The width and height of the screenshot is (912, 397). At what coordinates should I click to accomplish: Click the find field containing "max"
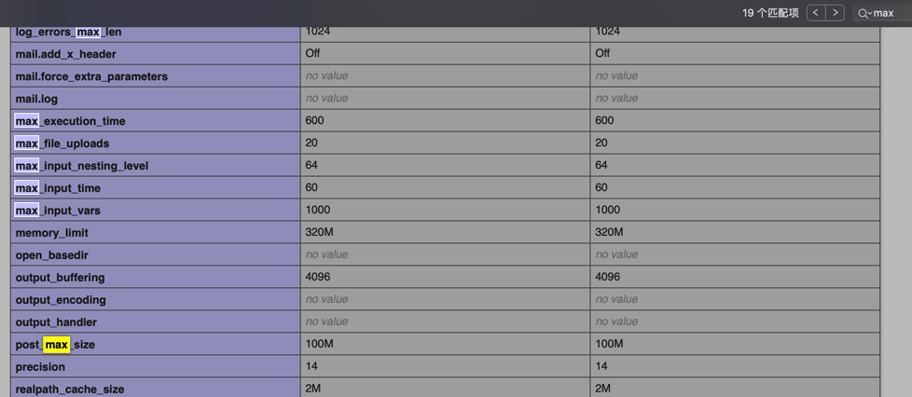point(888,14)
